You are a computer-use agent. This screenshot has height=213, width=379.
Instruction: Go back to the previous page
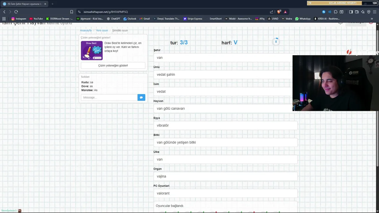(x=4, y=12)
